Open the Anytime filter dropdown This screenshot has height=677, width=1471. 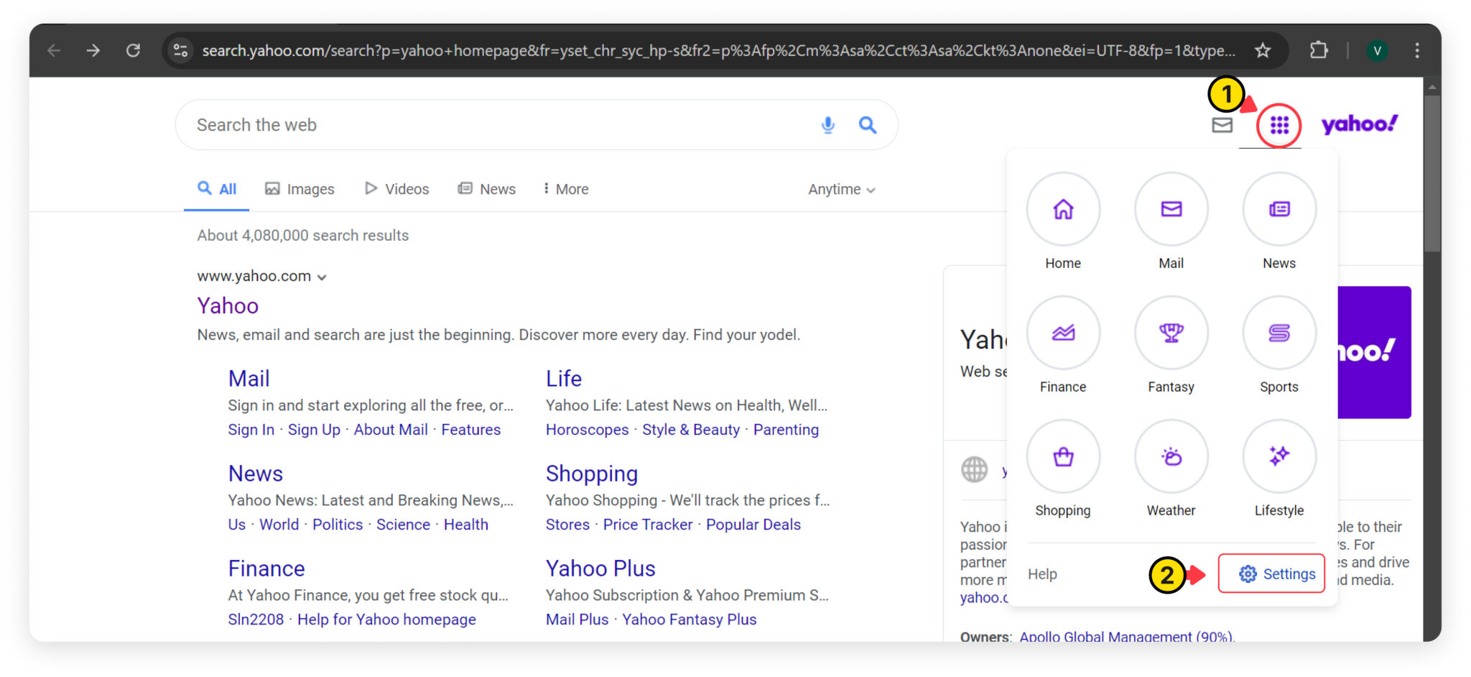point(840,188)
